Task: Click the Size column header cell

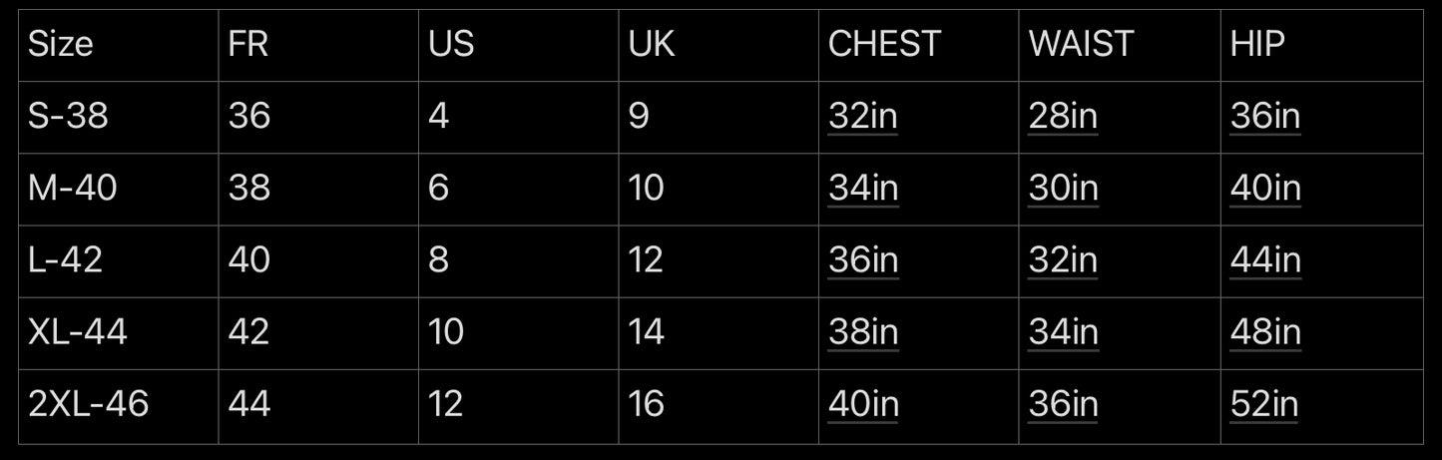Action: [x=118, y=45]
